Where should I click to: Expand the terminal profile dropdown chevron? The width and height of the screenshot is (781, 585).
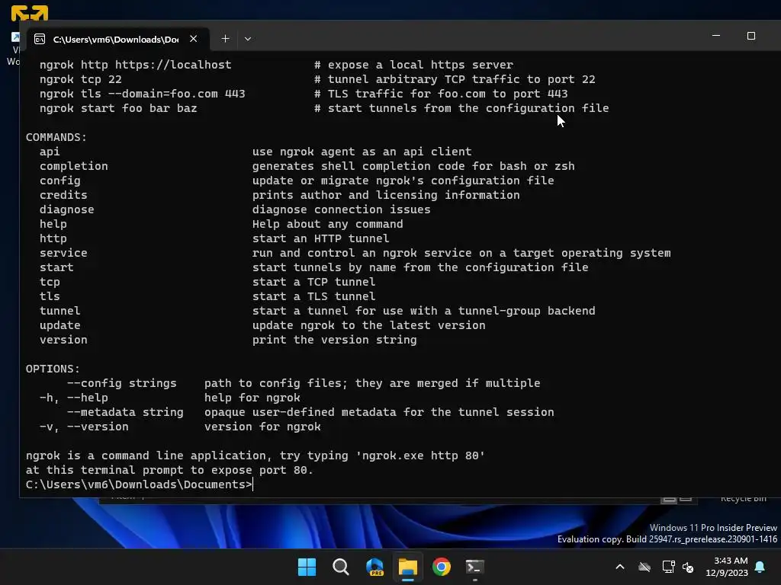coord(248,39)
